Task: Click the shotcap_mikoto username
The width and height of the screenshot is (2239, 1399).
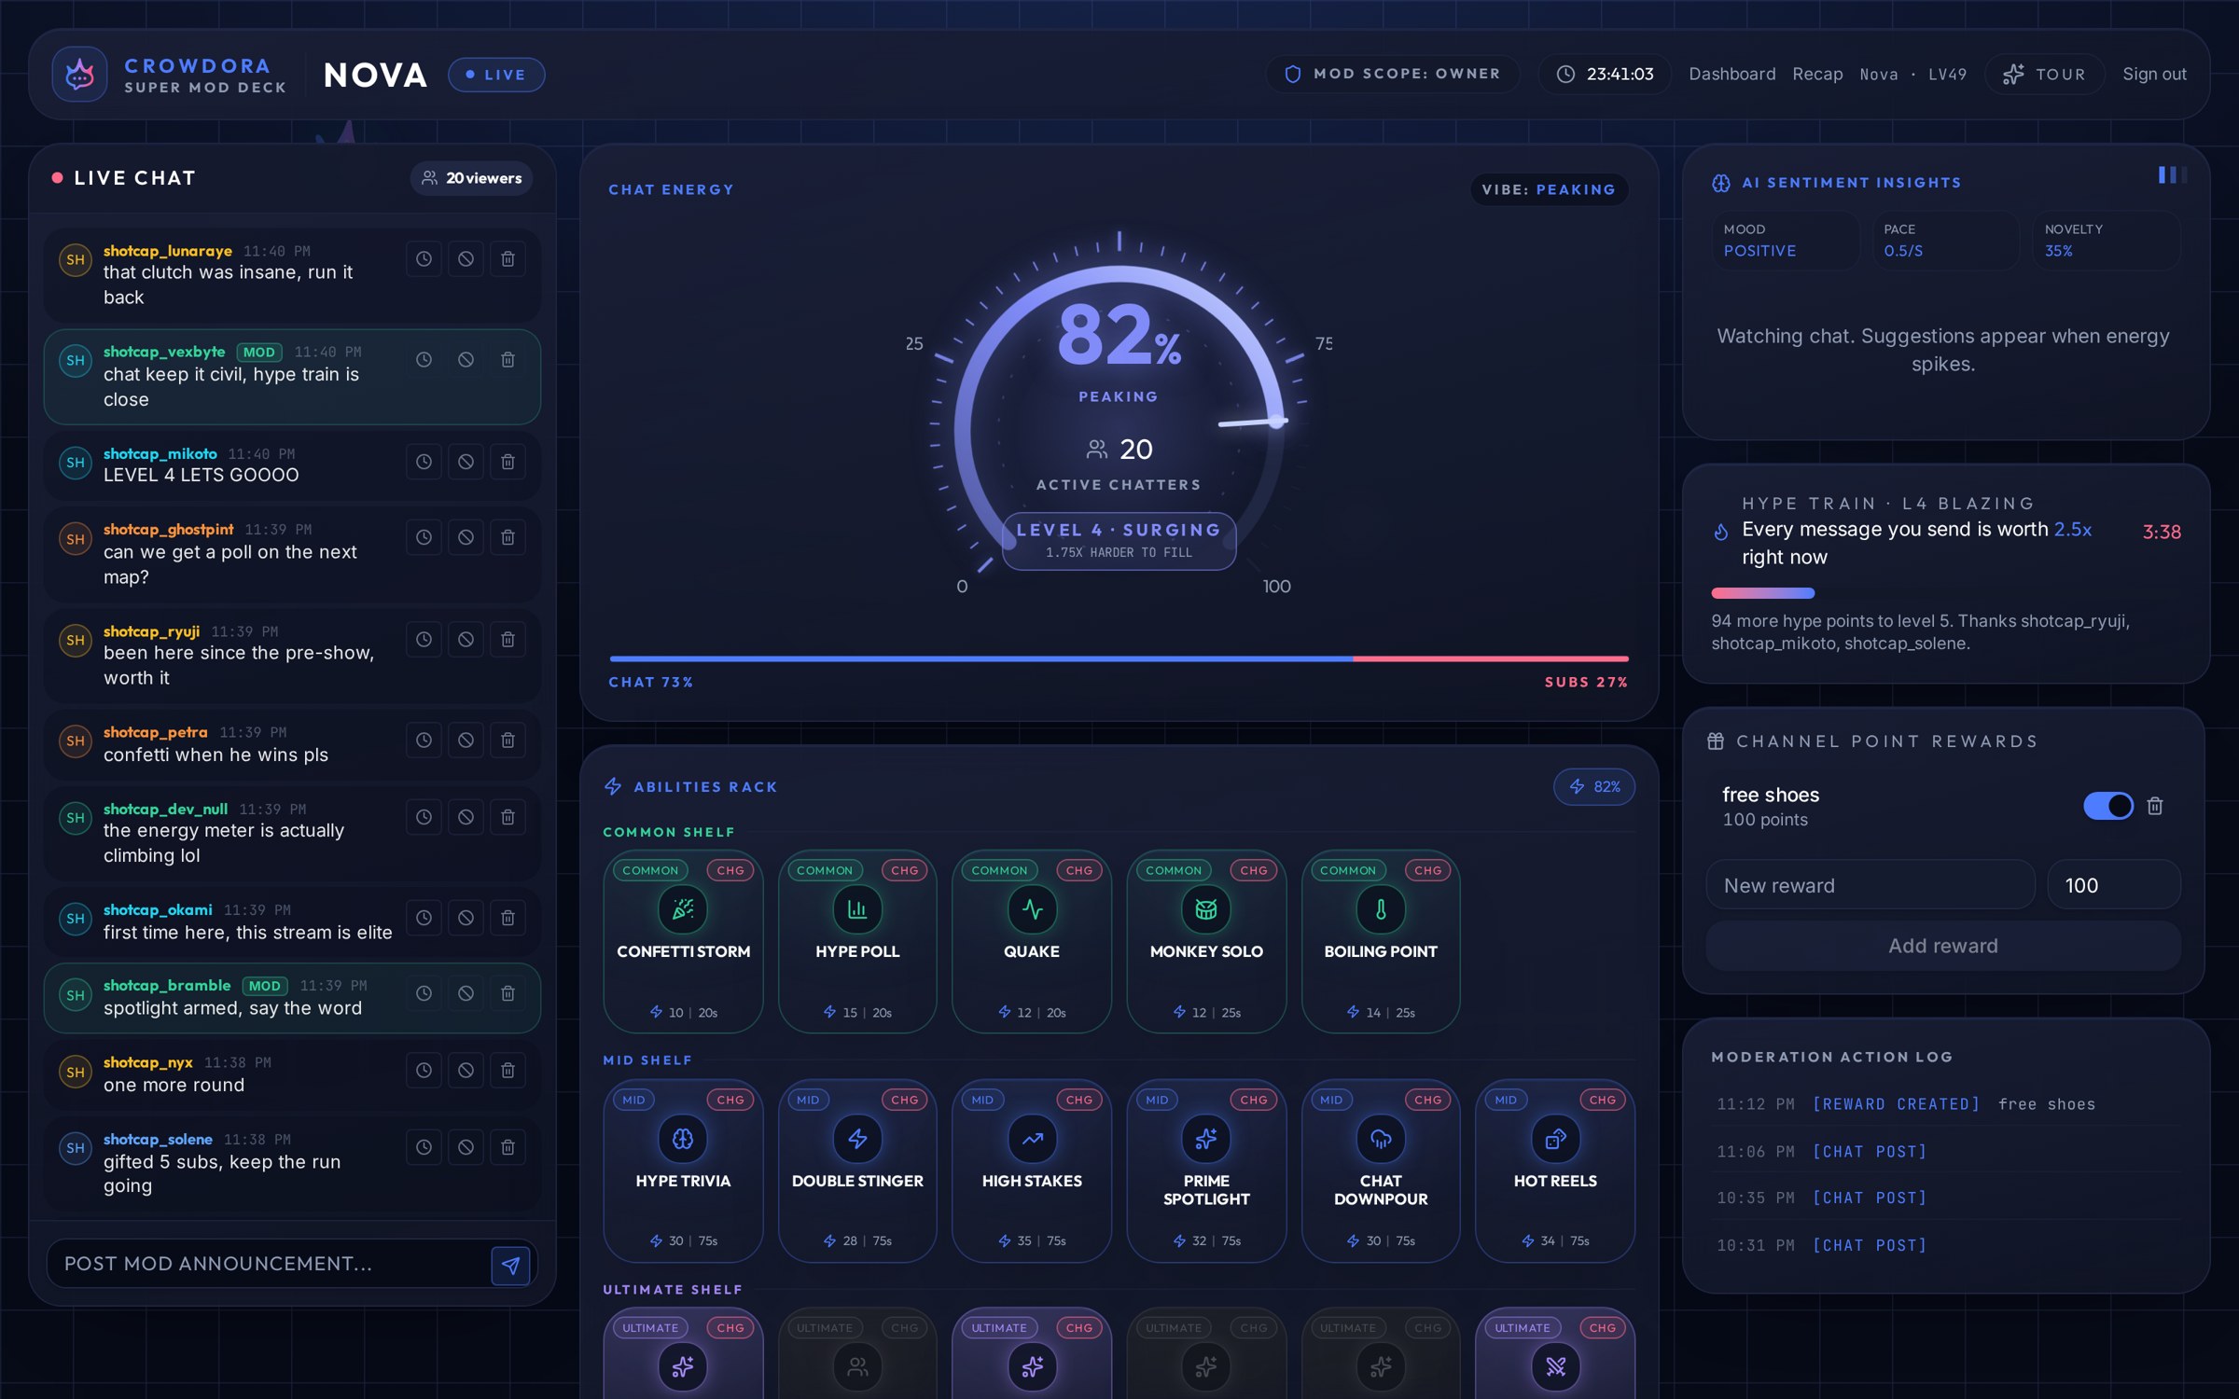Action: [160, 453]
